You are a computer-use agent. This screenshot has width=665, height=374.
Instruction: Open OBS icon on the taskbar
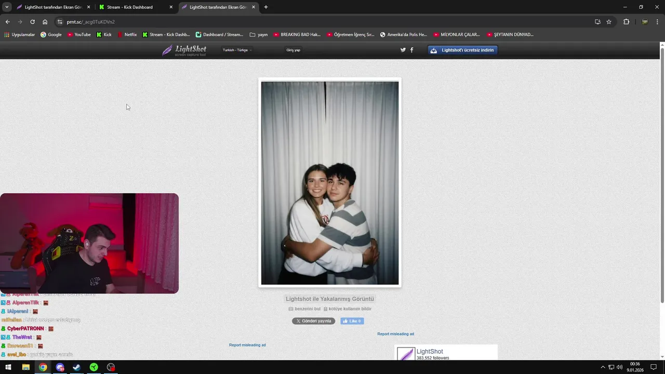tap(111, 367)
